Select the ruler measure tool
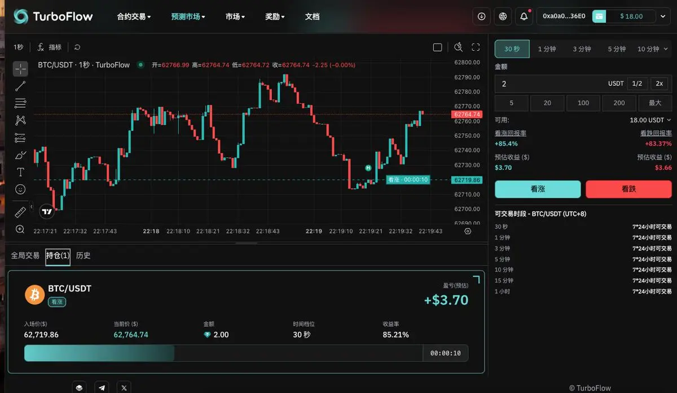This screenshot has width=677, height=393. [20, 212]
